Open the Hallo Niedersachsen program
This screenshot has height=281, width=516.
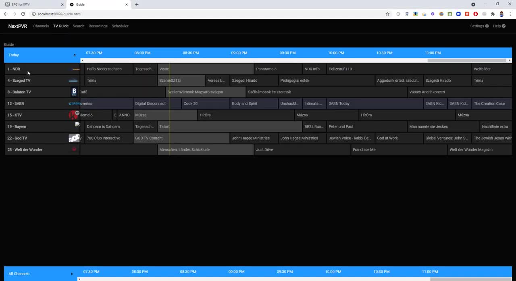pos(109,69)
